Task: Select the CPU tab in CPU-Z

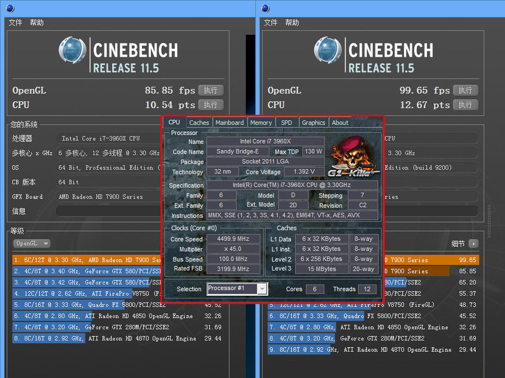Action: [174, 122]
